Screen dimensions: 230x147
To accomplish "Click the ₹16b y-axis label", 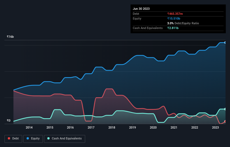I will pos(10,37).
